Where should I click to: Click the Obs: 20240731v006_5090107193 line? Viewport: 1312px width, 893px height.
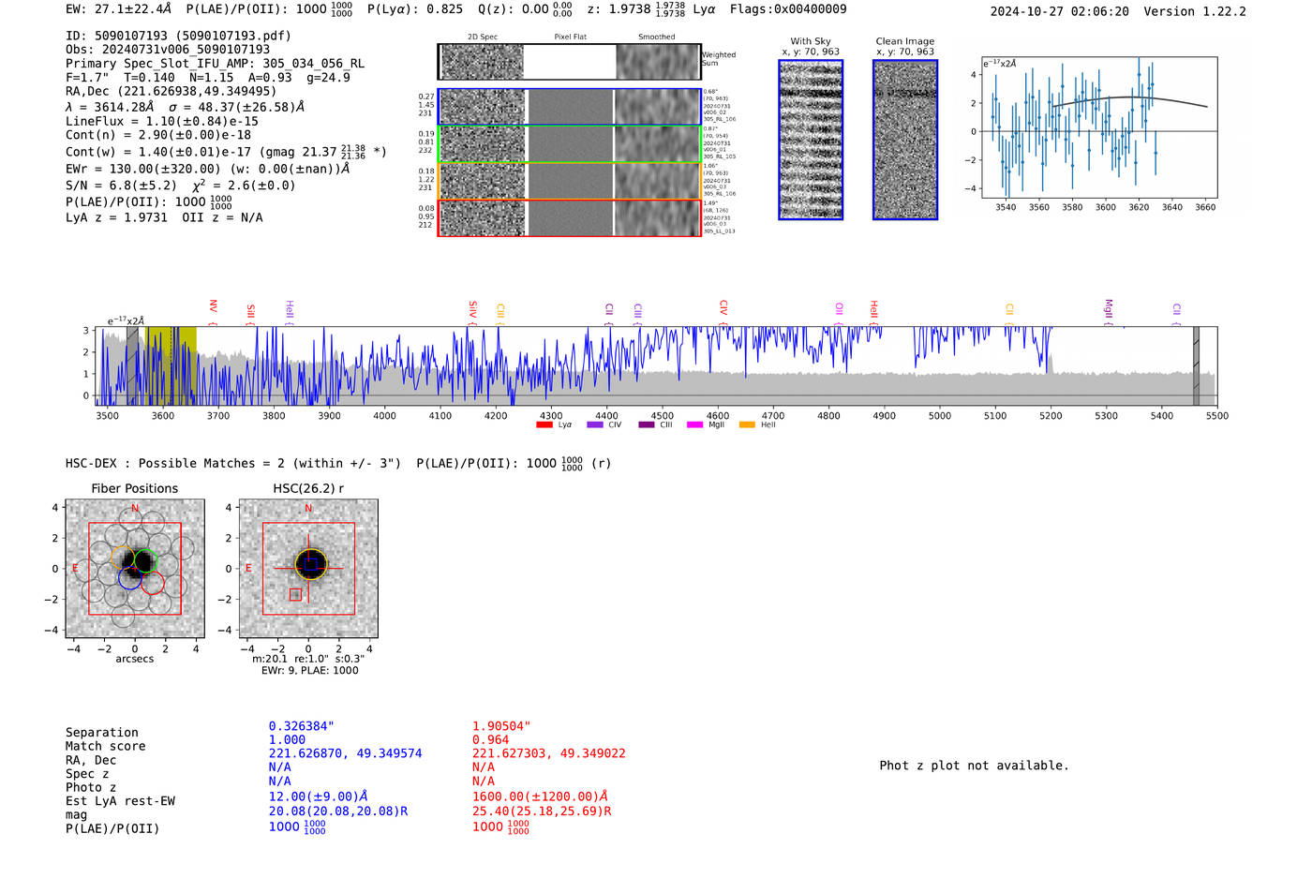168,50
